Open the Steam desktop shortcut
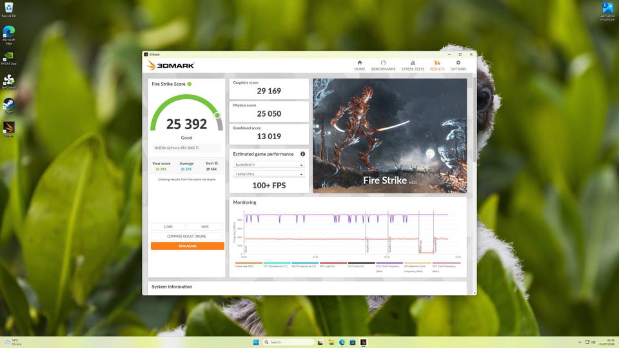Image resolution: width=619 pixels, height=348 pixels. 8,105
